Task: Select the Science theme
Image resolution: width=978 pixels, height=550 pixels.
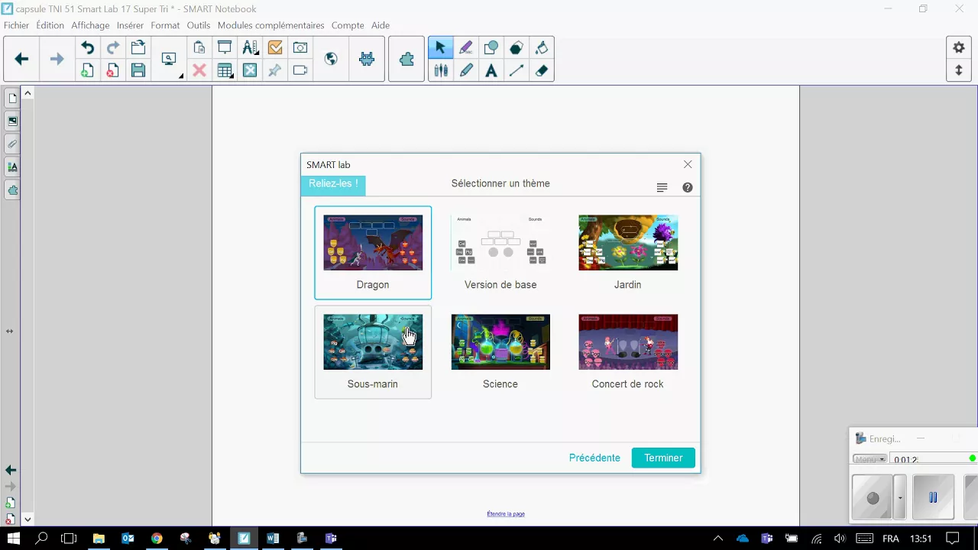Action: (x=500, y=352)
